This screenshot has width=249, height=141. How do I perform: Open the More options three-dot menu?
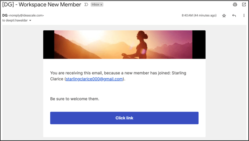244,16
